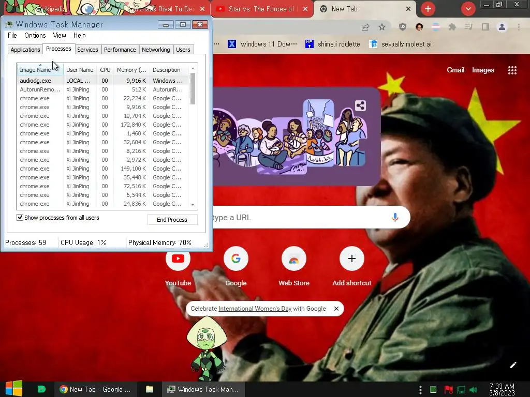The image size is (530, 397).
Task: Switch to the Performance tab
Action: (120, 50)
